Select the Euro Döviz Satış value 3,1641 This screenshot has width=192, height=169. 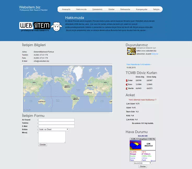pyautogui.click(x=149, y=84)
